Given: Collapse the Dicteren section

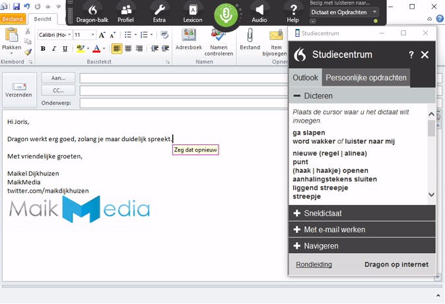Looking at the screenshot, I should [362, 96].
